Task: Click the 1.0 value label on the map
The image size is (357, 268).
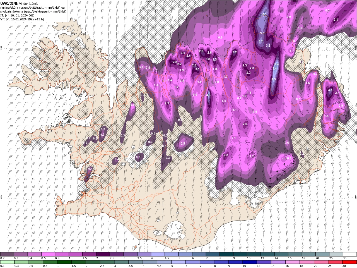Action: [284, 159]
